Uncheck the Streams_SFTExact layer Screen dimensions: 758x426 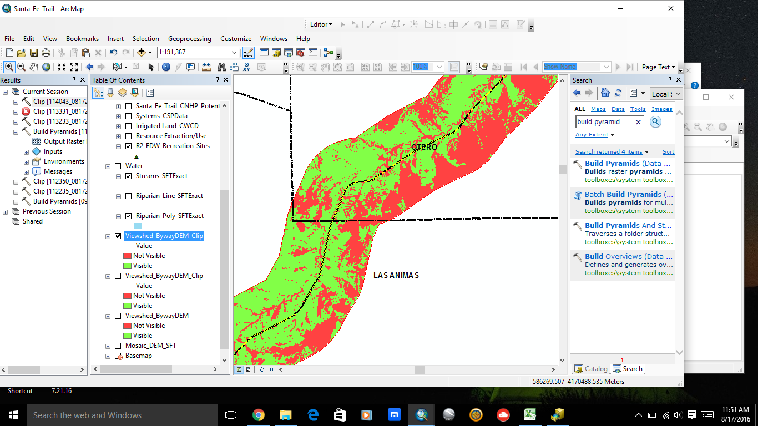point(129,176)
